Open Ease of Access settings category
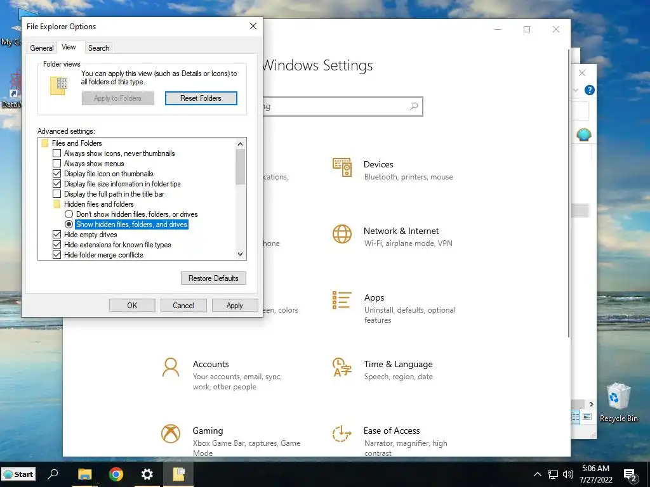650x487 pixels. [x=390, y=441]
